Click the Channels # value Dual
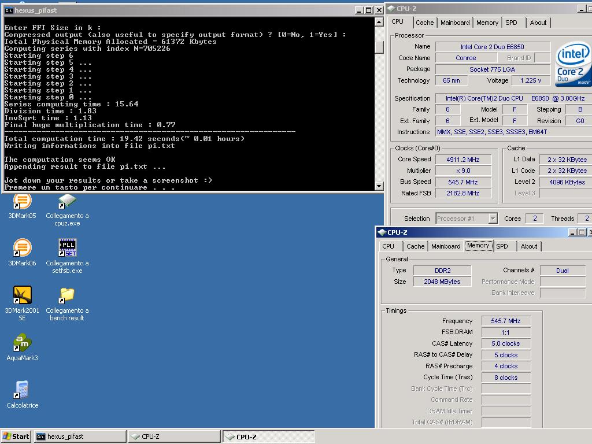This screenshot has width=592, height=444. pyautogui.click(x=563, y=271)
